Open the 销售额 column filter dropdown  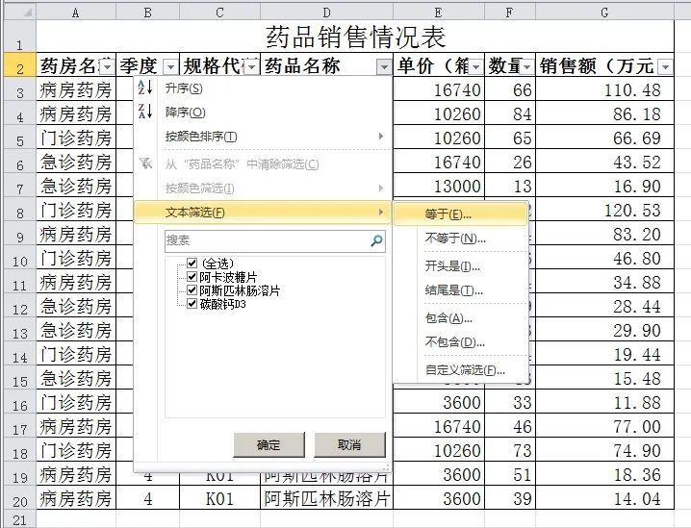point(665,67)
